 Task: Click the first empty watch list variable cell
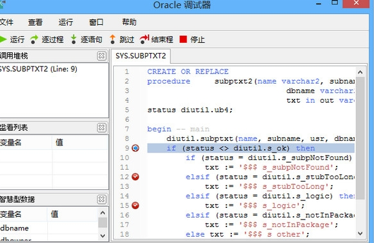(26, 156)
